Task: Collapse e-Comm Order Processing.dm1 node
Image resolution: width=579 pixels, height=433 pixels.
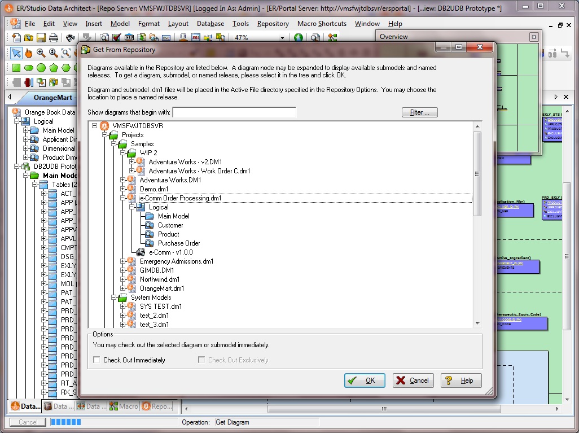Action: [x=122, y=198]
